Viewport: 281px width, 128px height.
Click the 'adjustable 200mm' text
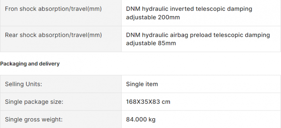point(153,18)
